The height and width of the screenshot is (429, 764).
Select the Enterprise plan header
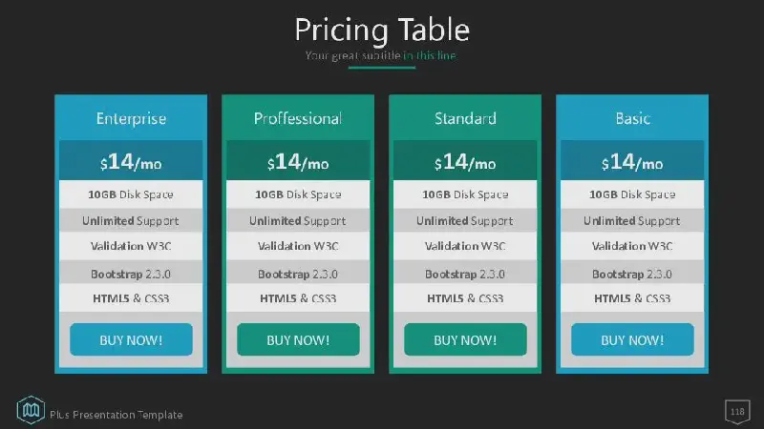[x=131, y=118]
